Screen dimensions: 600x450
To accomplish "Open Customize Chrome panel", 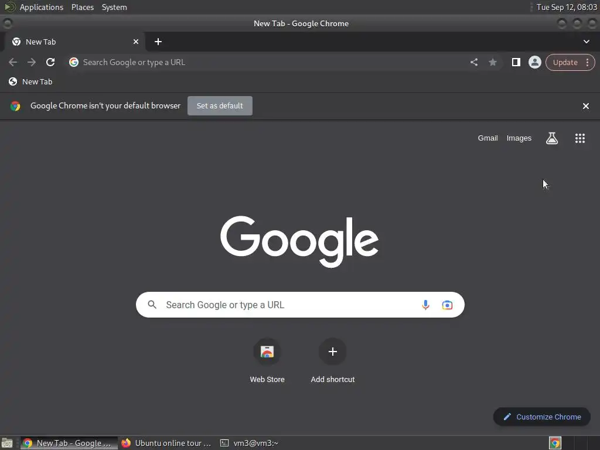I will click(541, 417).
